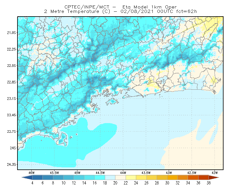This screenshot has width=241, height=186.
Task: Click the 36-38 degree brown-red swatch
Action: coord(204,178)
